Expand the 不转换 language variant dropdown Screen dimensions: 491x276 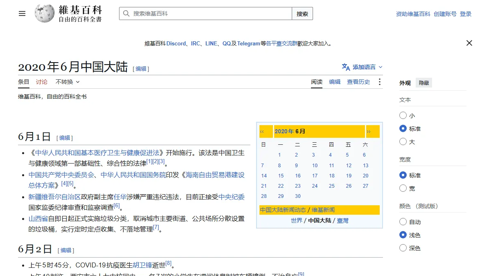tap(68, 82)
